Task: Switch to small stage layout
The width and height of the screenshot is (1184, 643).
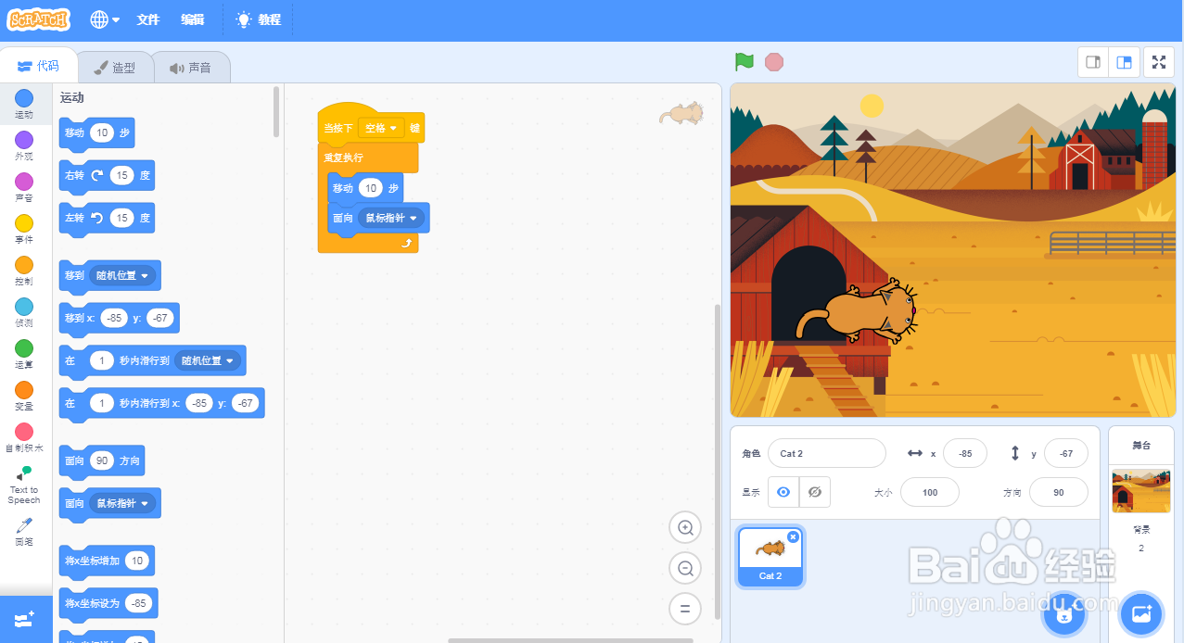Action: [x=1093, y=62]
